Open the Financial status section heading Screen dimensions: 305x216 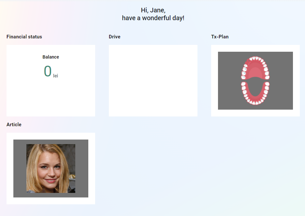(24, 37)
